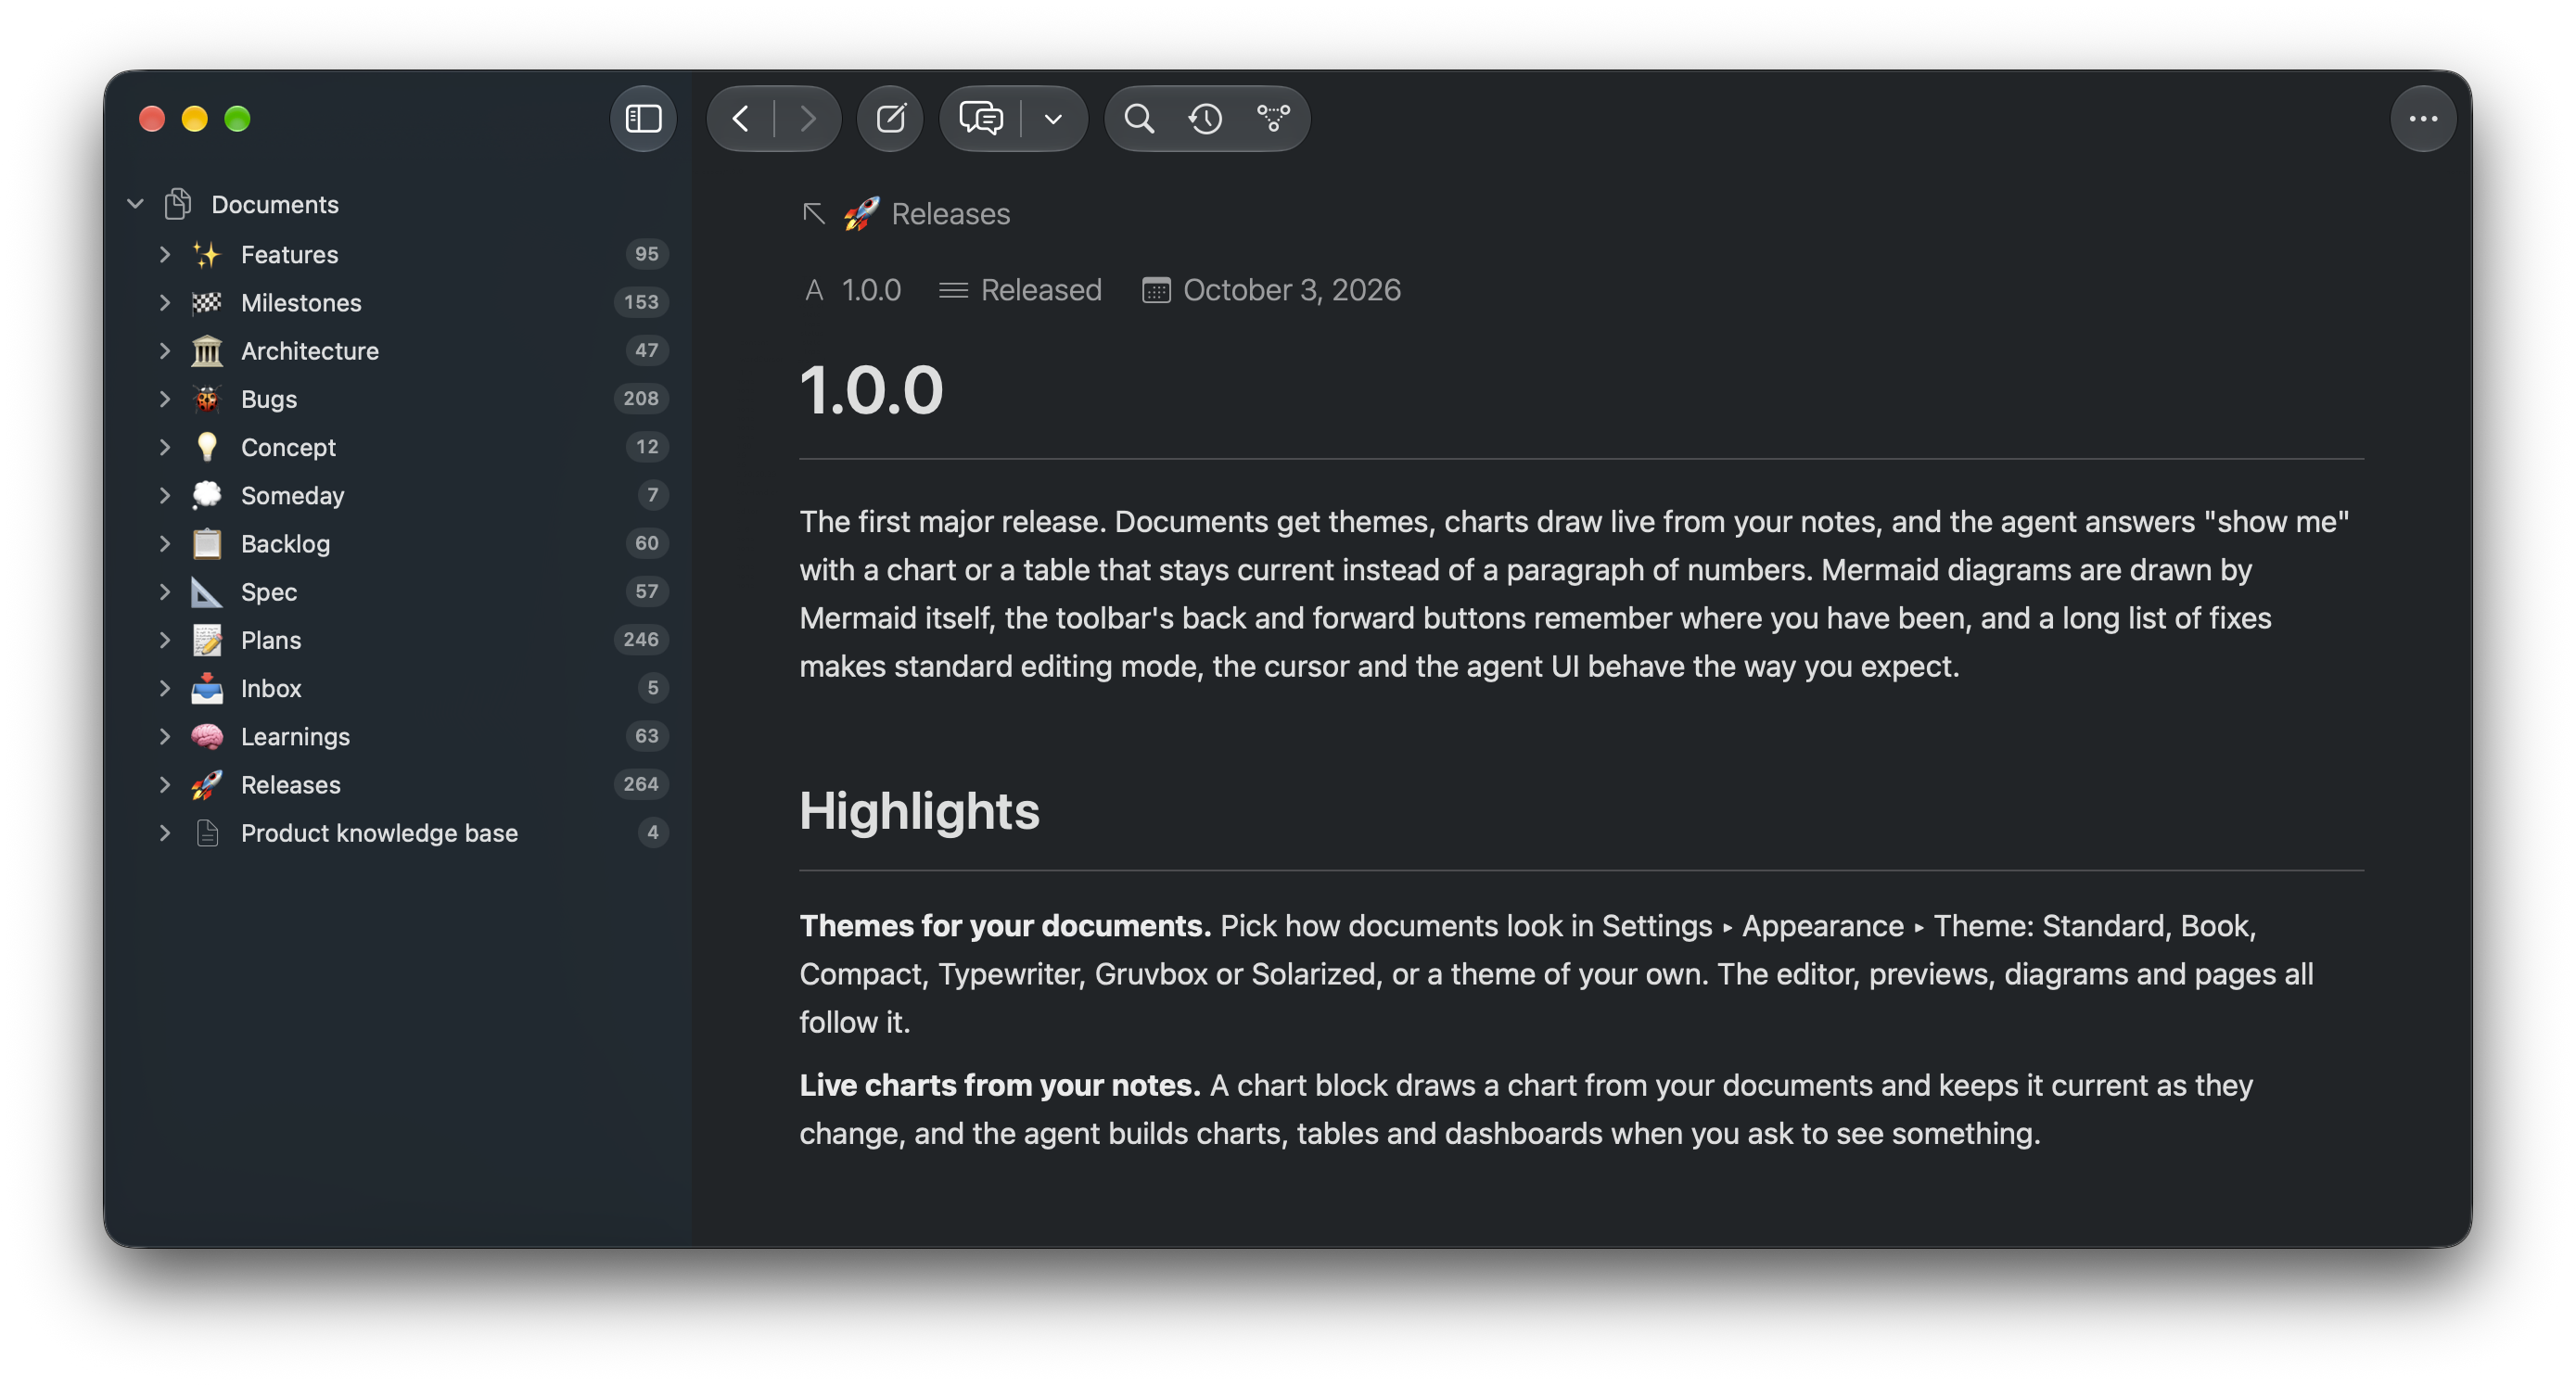Open the chat dropdown chevron
The width and height of the screenshot is (2576, 1385).
1053,119
